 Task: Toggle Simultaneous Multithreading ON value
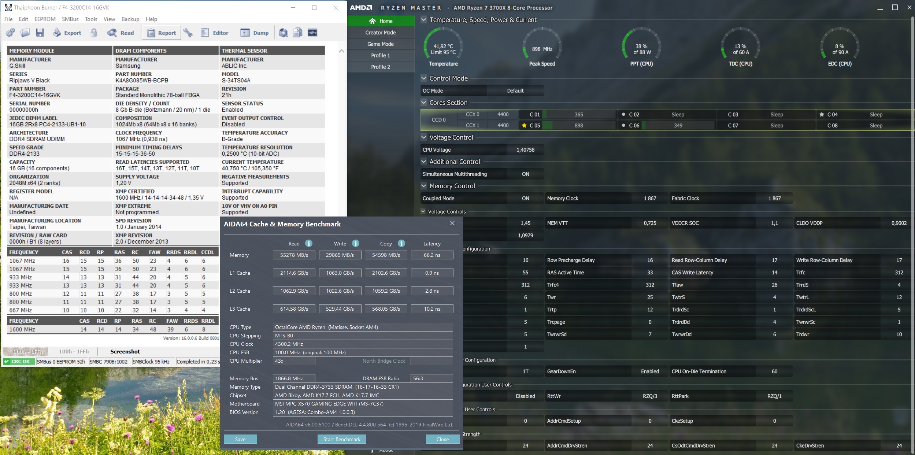coord(525,174)
